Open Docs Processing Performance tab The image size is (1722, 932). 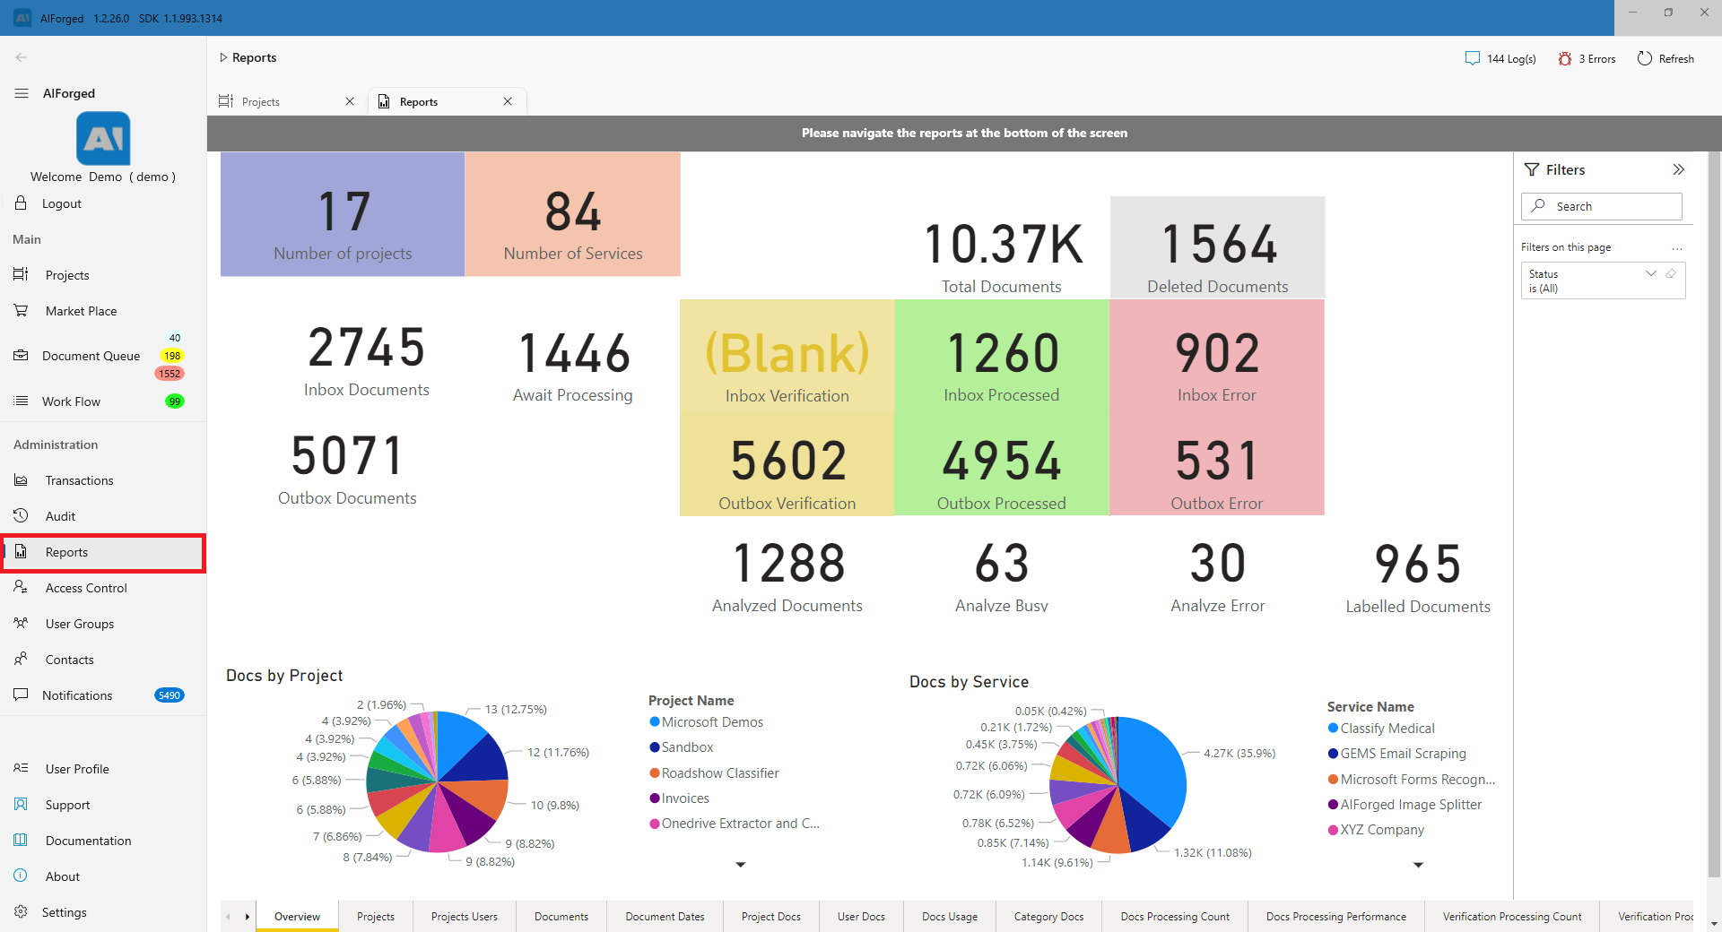point(1336,917)
